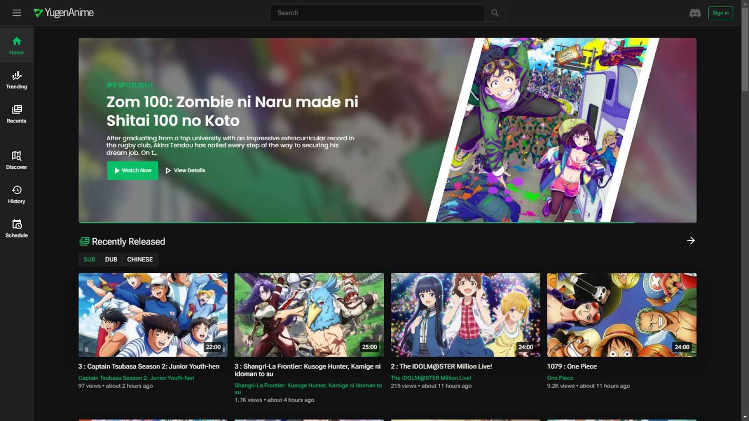Click the YugenAnime logo
Screen dimensions: 749x421
(64, 13)
